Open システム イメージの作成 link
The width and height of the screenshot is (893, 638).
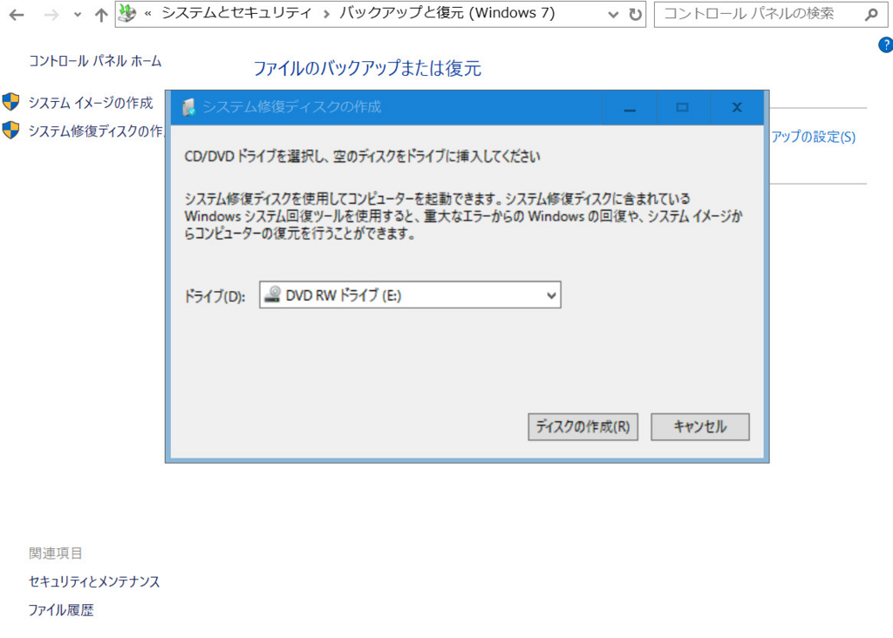[91, 103]
